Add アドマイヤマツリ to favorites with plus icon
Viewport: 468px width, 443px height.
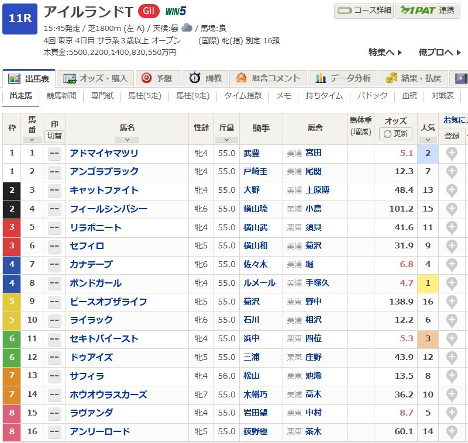(x=452, y=153)
